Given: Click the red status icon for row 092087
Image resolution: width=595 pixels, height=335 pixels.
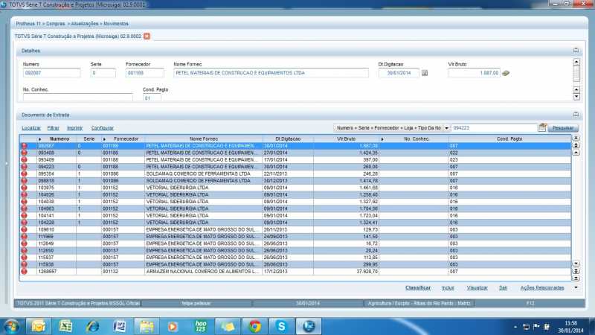Looking at the screenshot, I should point(25,146).
